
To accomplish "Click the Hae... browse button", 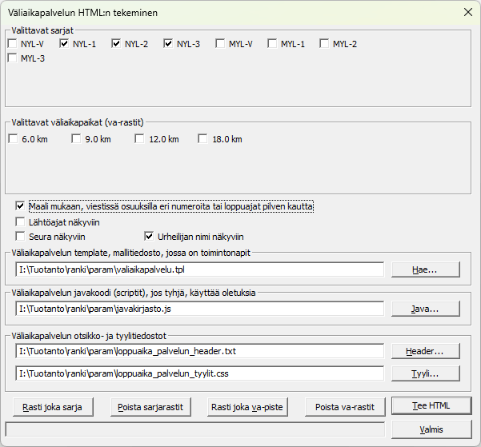I will pos(425,270).
